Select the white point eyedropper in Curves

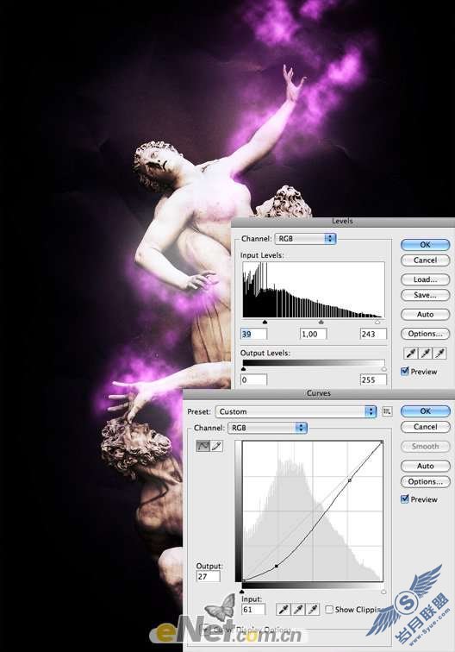313,610
